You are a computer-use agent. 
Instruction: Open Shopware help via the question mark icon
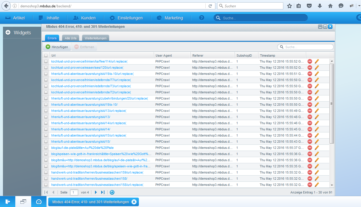pos(202,18)
